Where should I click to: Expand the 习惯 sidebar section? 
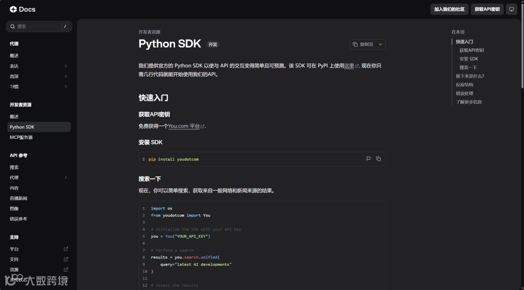66,86
